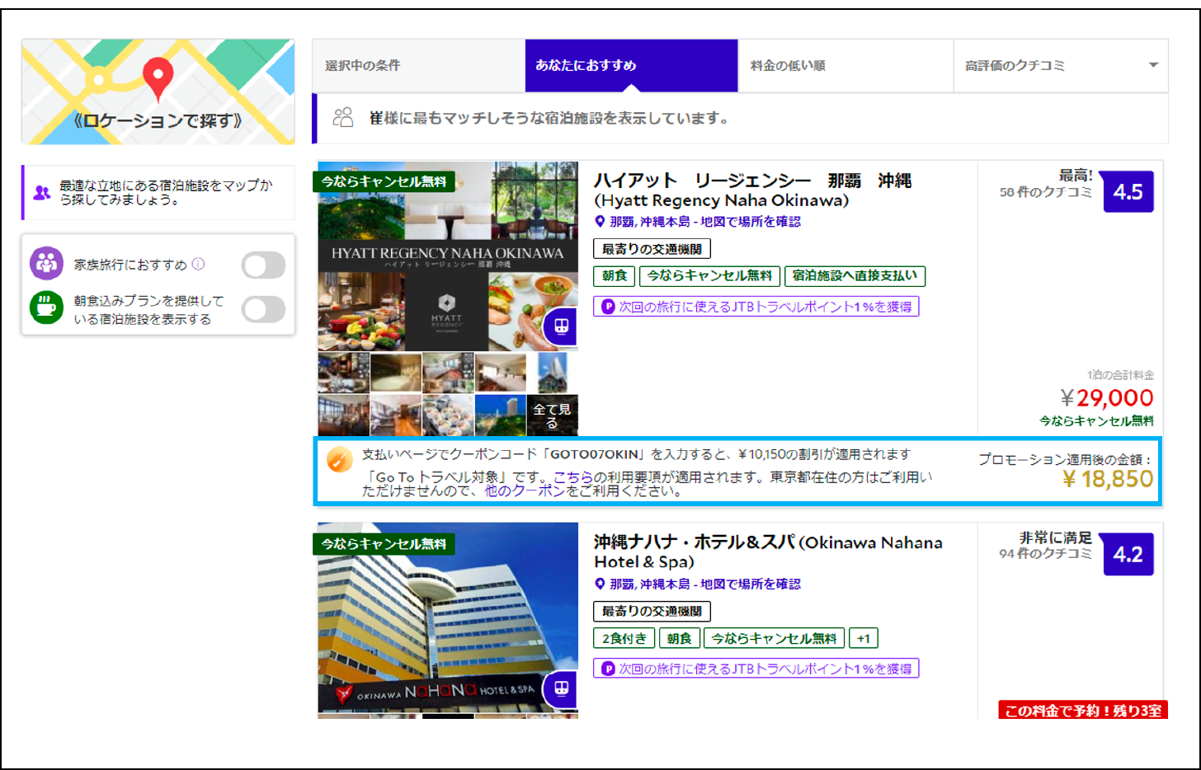Select the 選択中の条件 tab
Image resolution: width=1201 pixels, height=770 pixels.
[x=418, y=66]
